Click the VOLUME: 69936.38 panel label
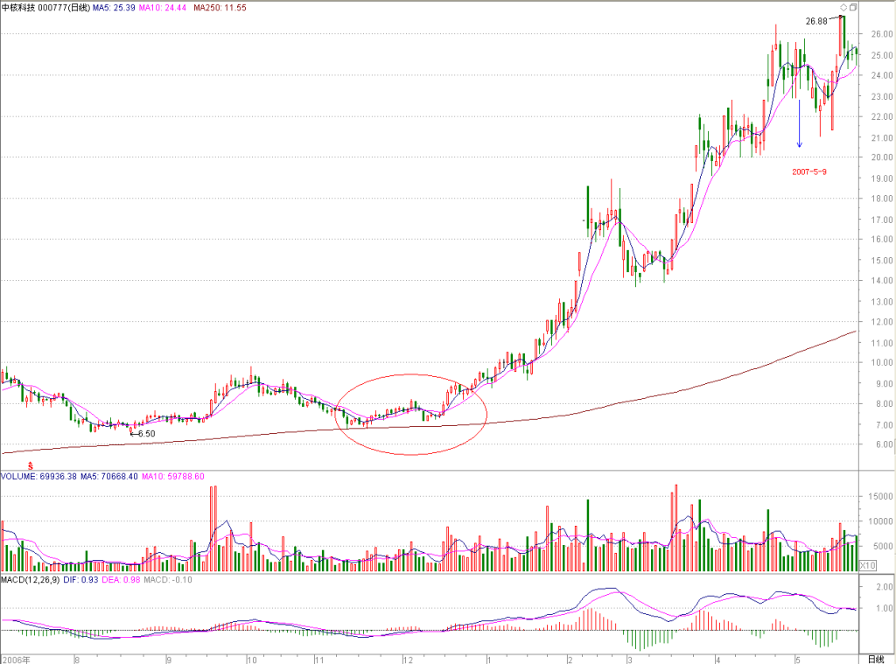 pyautogui.click(x=38, y=476)
